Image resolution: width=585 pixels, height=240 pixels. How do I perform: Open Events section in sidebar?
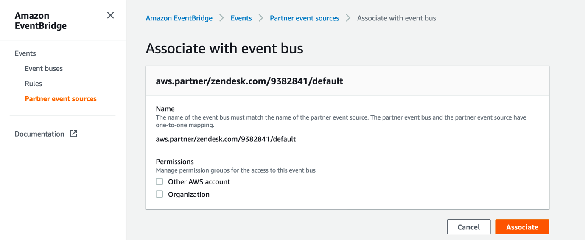pos(25,53)
